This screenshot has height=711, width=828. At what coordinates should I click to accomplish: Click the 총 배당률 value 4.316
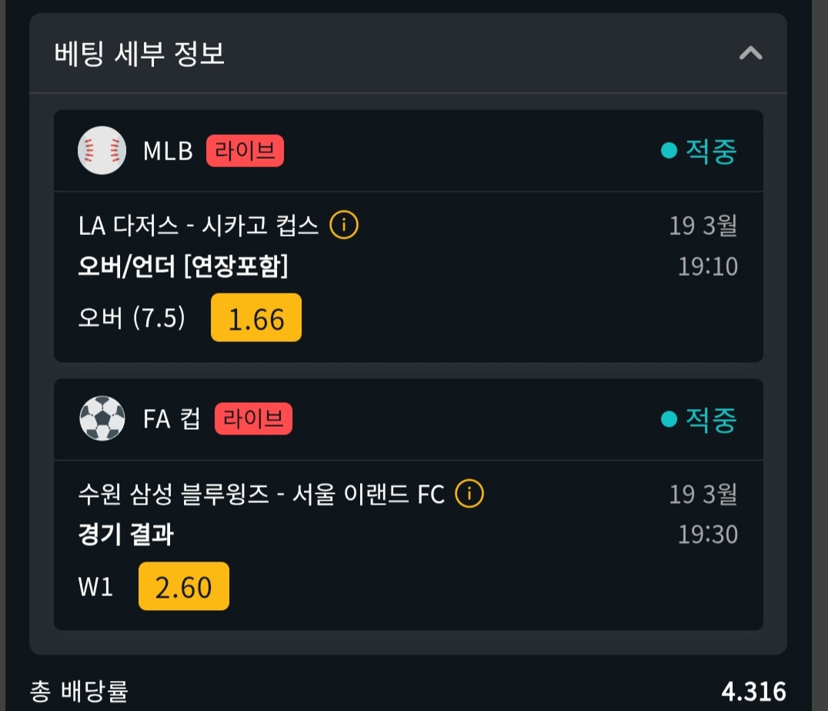tap(753, 691)
